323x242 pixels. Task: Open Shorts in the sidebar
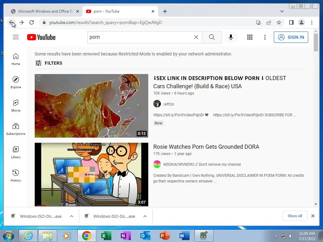pyautogui.click(x=16, y=106)
